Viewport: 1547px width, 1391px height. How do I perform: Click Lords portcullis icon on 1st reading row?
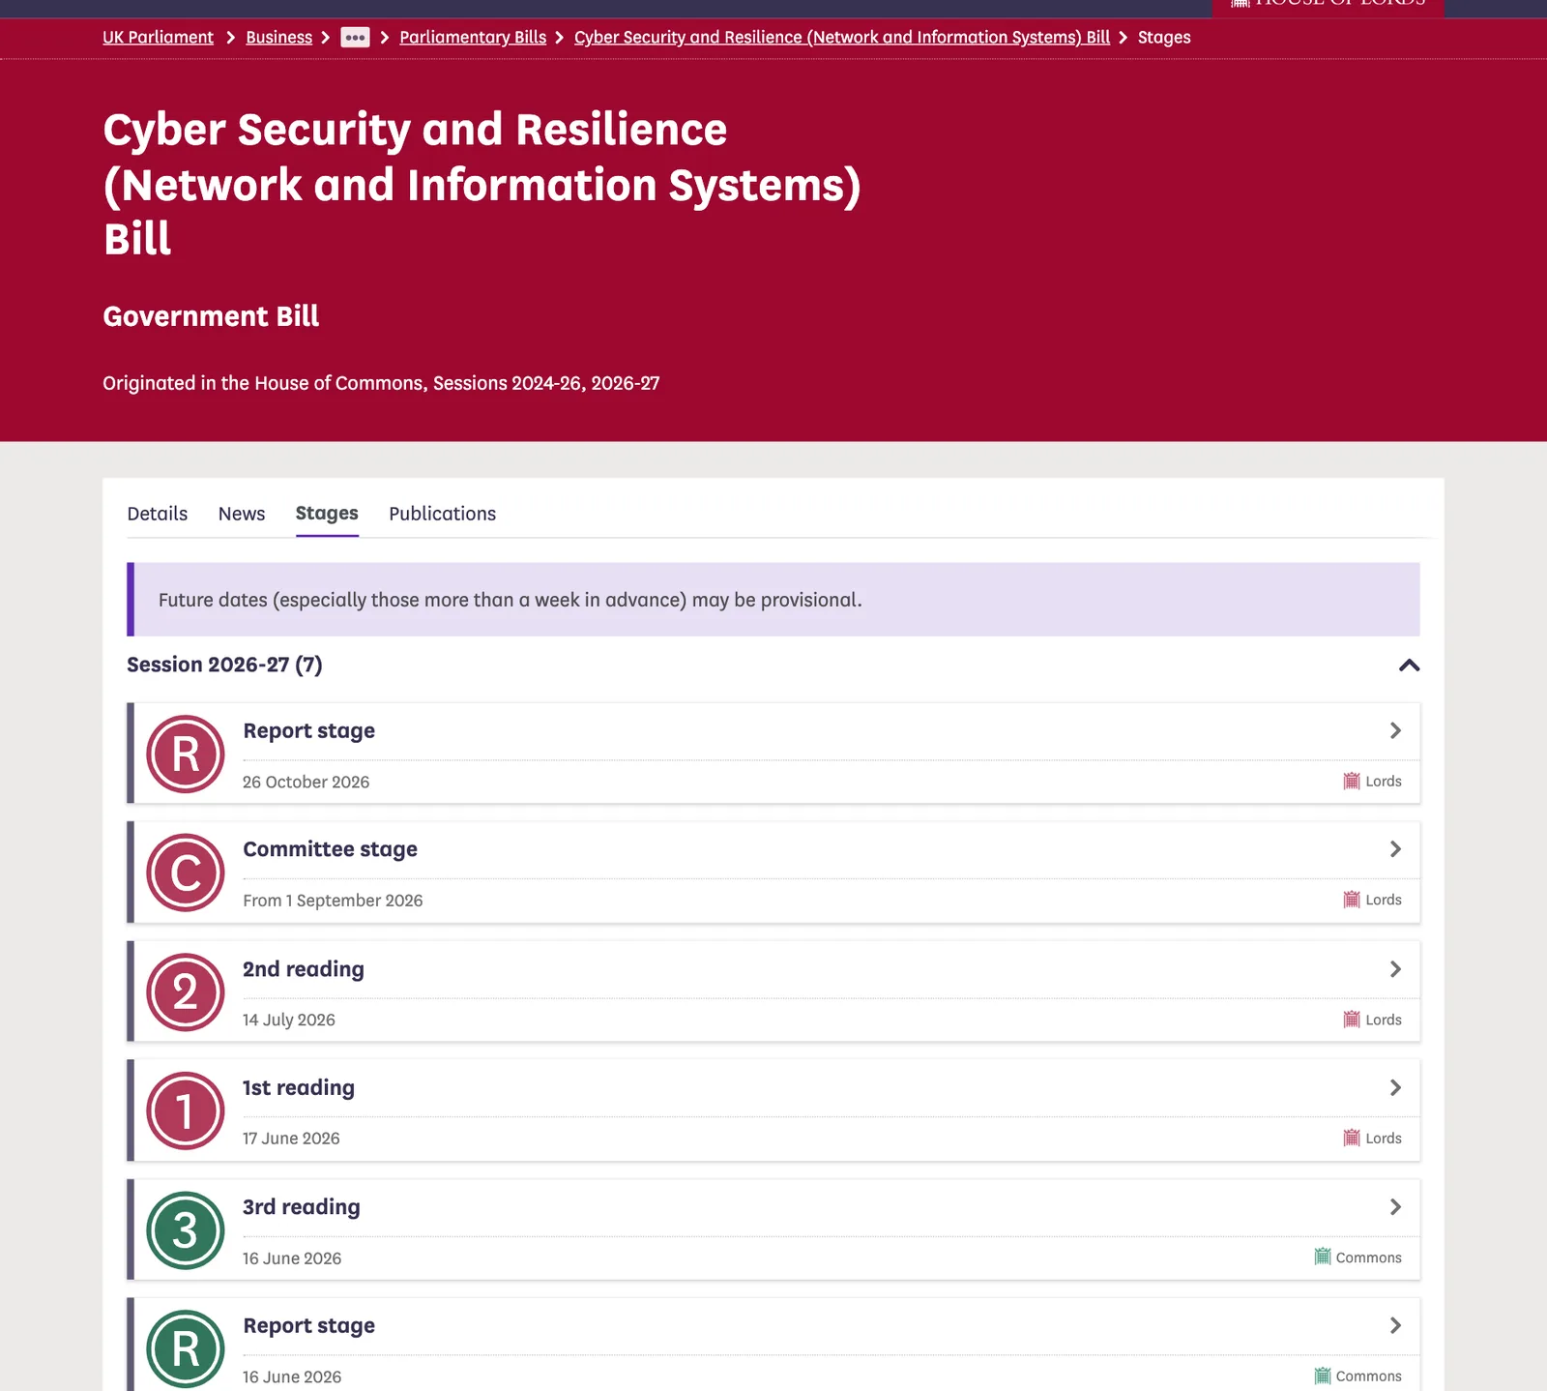1352,1138
